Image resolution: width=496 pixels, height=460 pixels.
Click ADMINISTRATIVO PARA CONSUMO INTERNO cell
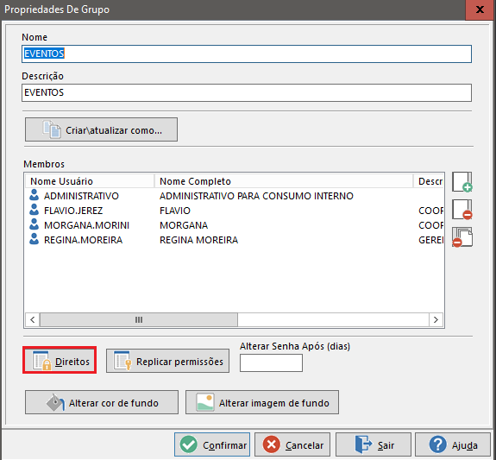pos(256,196)
